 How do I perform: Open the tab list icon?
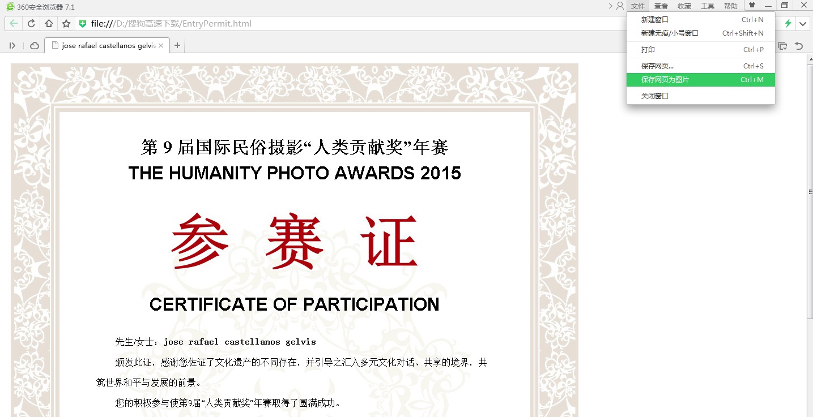click(x=783, y=46)
